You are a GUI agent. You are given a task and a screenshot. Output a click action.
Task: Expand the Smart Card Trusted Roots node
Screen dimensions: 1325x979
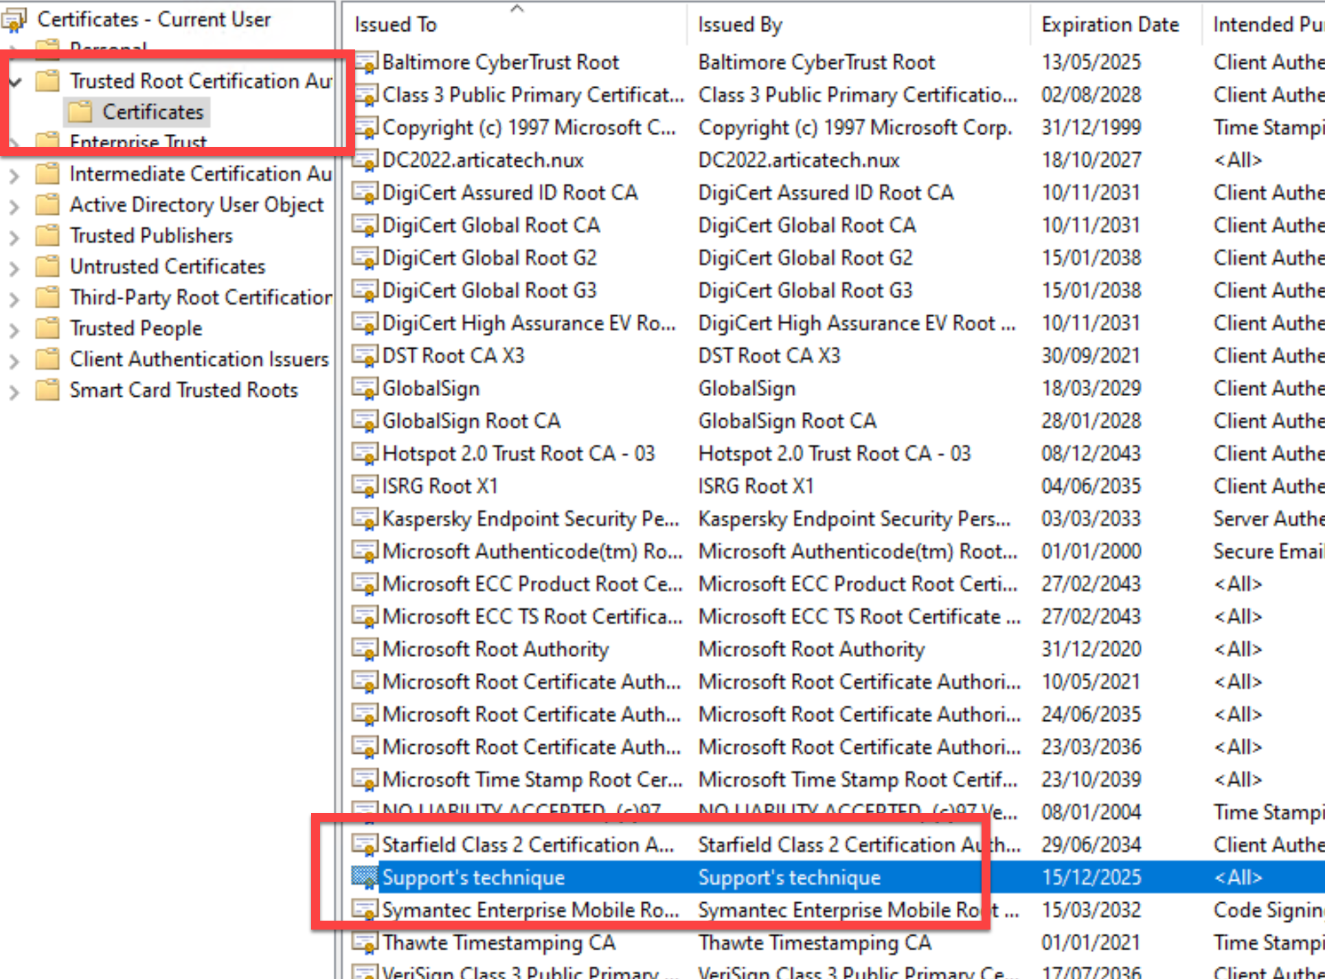tap(14, 391)
